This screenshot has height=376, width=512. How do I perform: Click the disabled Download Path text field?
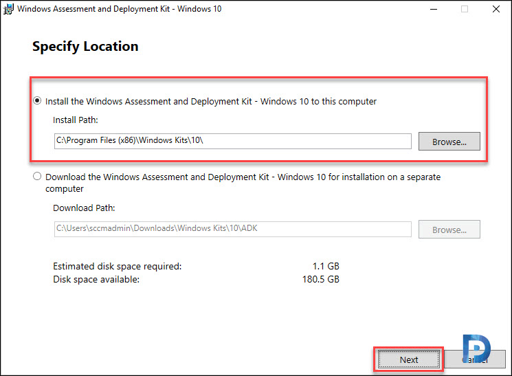(x=232, y=229)
